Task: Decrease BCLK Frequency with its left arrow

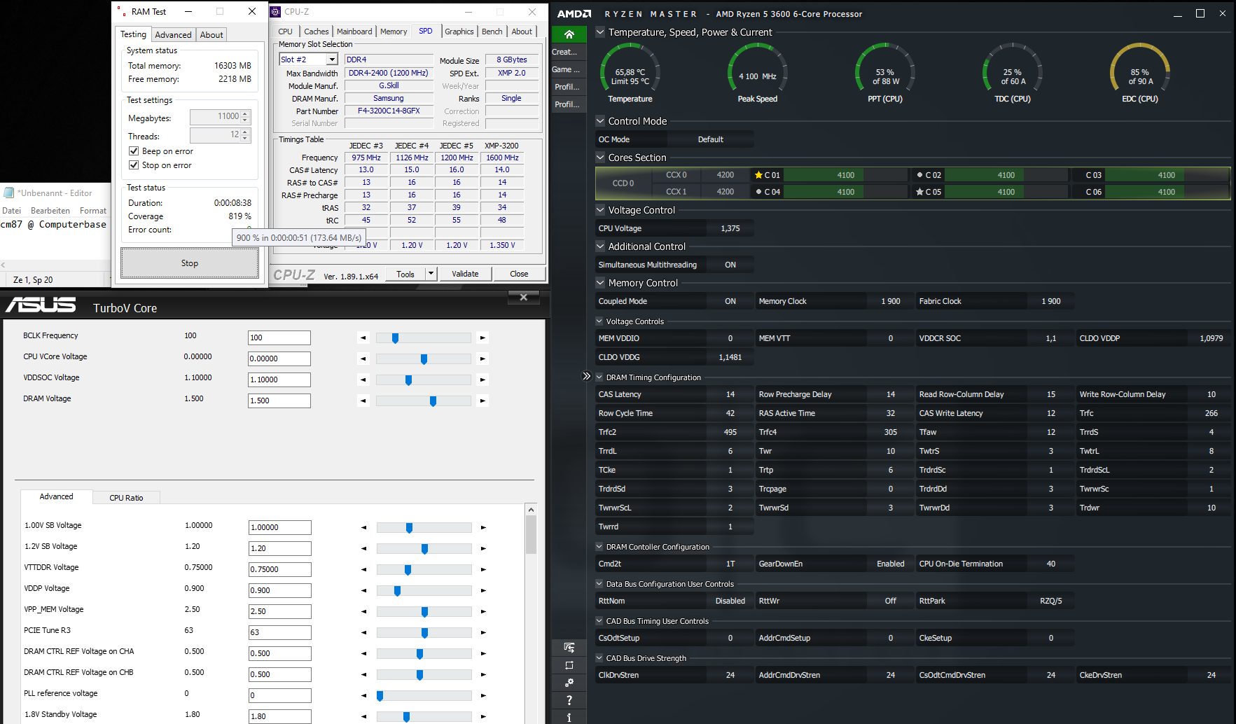Action: (x=363, y=338)
